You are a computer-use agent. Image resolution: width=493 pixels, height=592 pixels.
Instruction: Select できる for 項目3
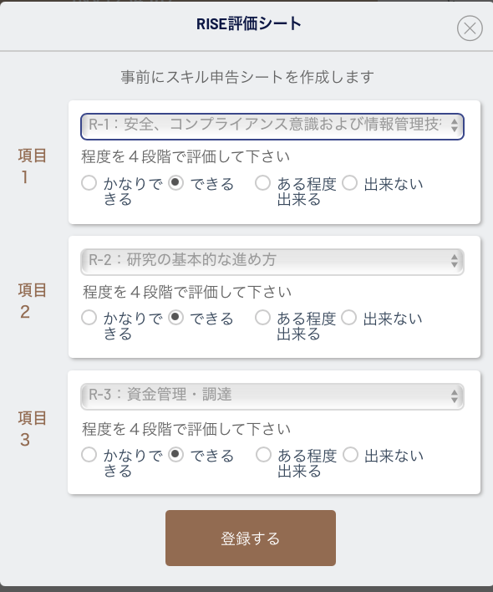point(175,455)
